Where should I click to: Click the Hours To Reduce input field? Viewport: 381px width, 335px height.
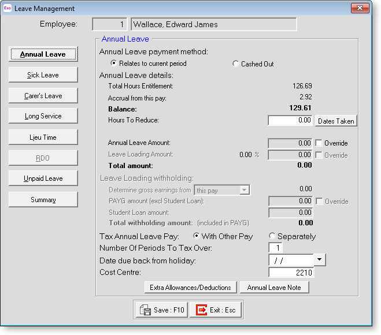click(291, 121)
